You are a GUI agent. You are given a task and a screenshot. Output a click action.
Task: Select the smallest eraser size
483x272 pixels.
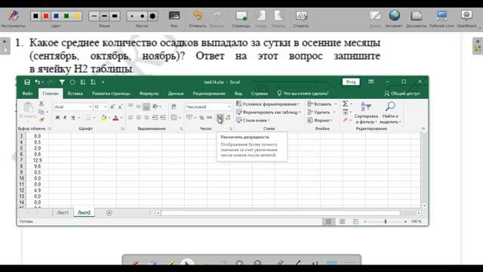click(x=132, y=16)
